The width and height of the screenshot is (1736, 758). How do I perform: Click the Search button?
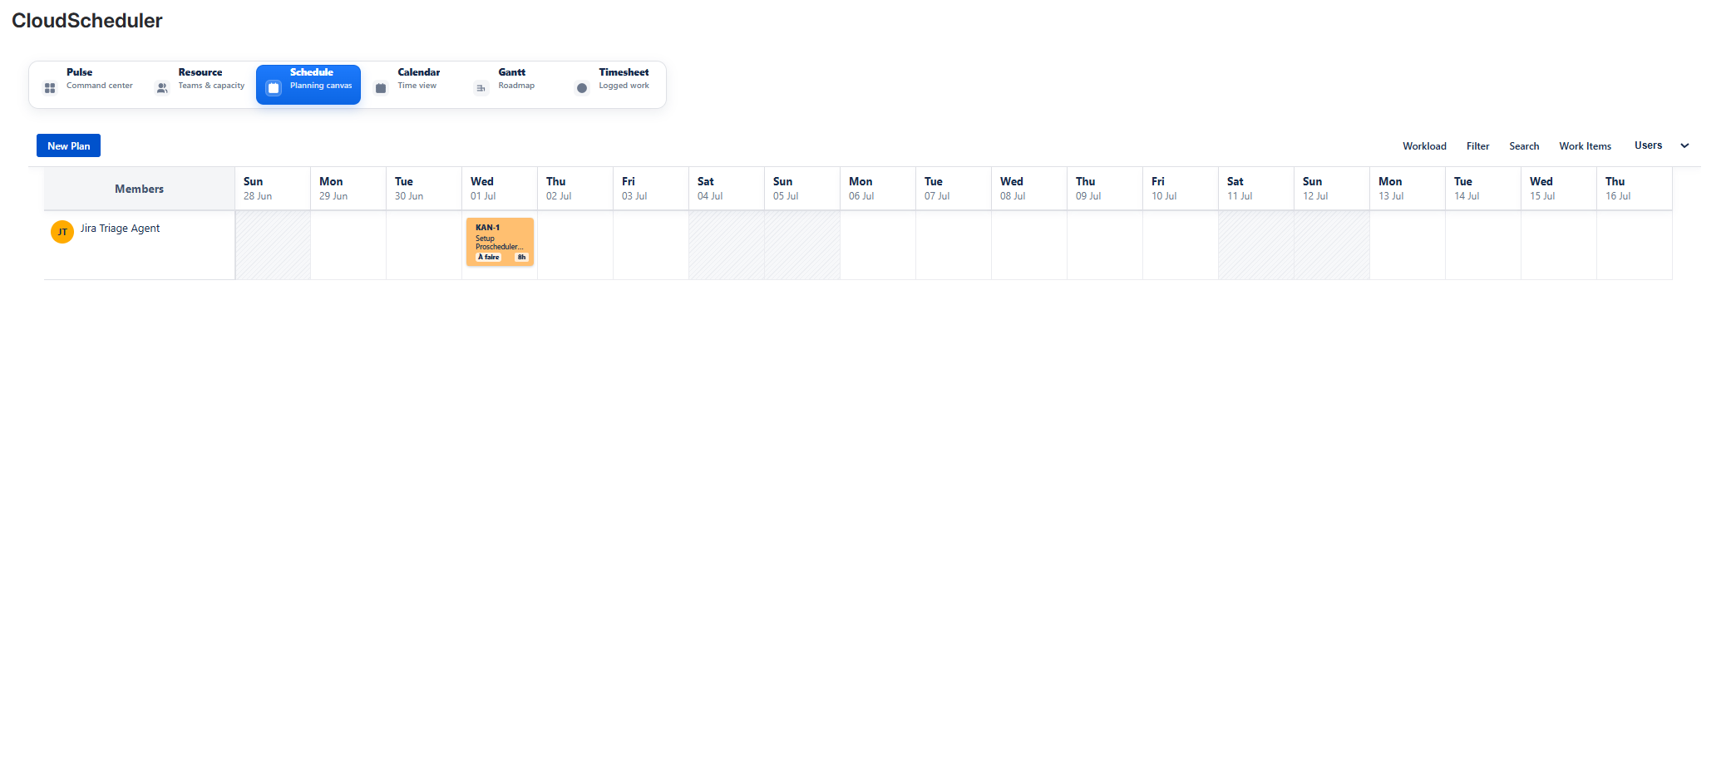click(1524, 146)
